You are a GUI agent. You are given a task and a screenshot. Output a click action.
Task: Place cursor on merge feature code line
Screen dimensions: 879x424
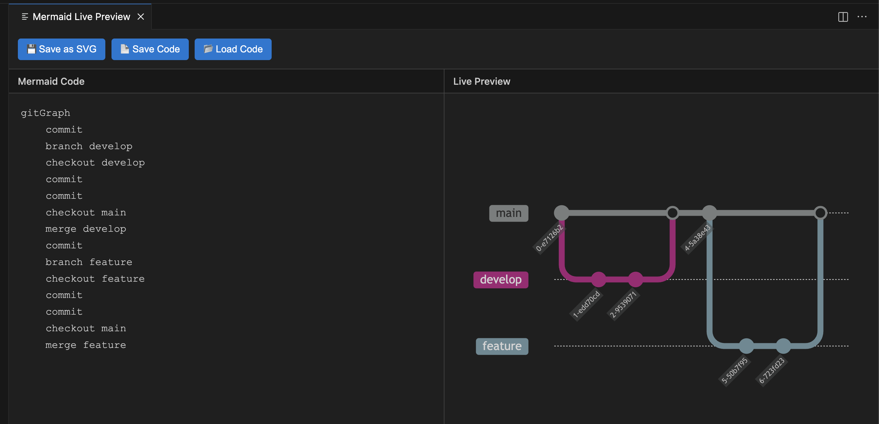pyautogui.click(x=85, y=345)
